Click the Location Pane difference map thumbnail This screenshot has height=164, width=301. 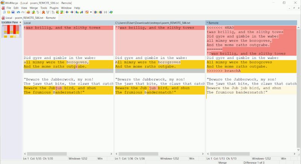point(11,31)
